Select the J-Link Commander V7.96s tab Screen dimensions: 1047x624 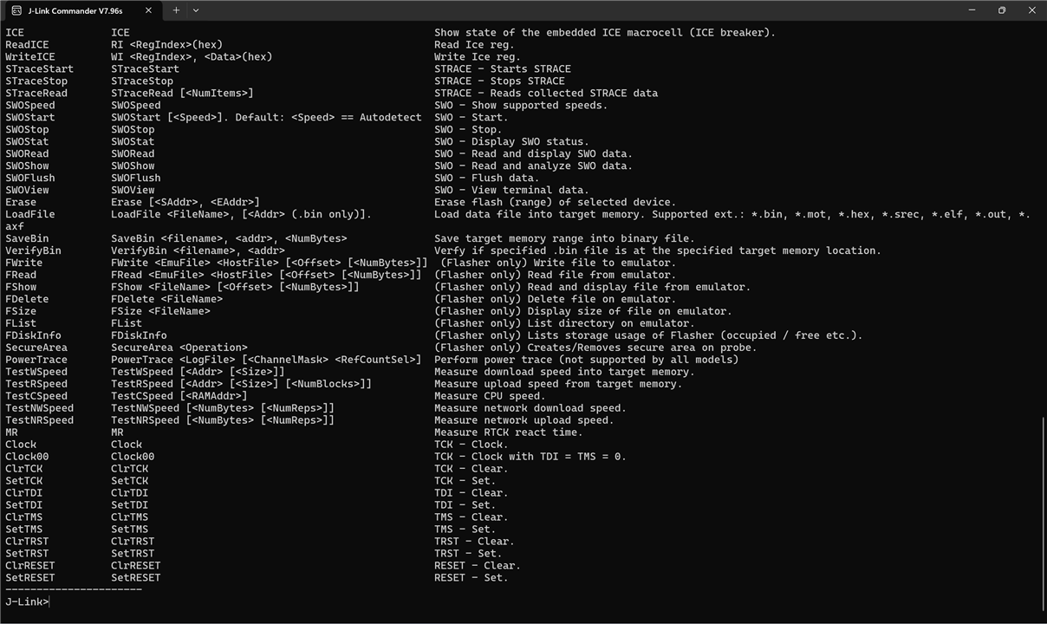[75, 10]
